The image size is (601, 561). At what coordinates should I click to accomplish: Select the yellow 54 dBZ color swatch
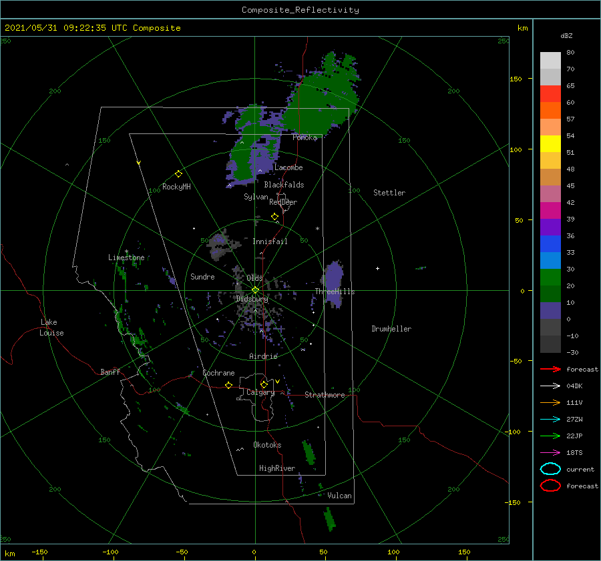pyautogui.click(x=550, y=143)
